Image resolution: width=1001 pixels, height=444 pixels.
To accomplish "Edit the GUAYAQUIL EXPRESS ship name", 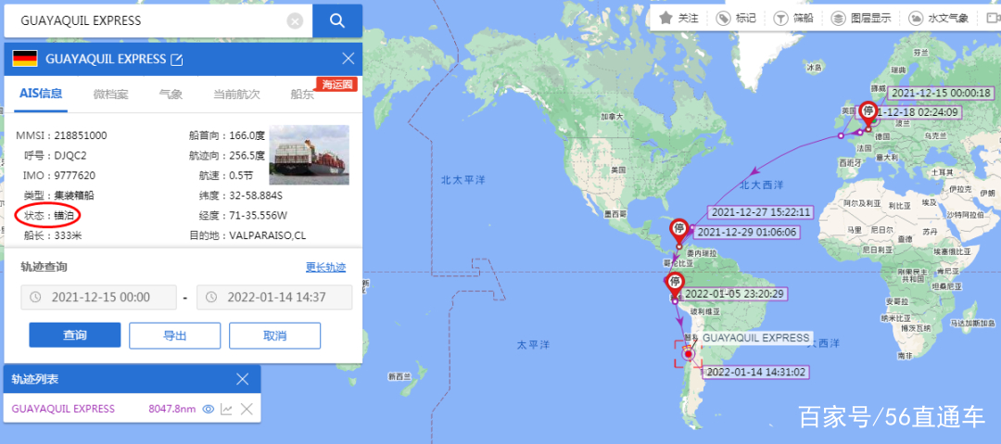I will tap(177, 59).
